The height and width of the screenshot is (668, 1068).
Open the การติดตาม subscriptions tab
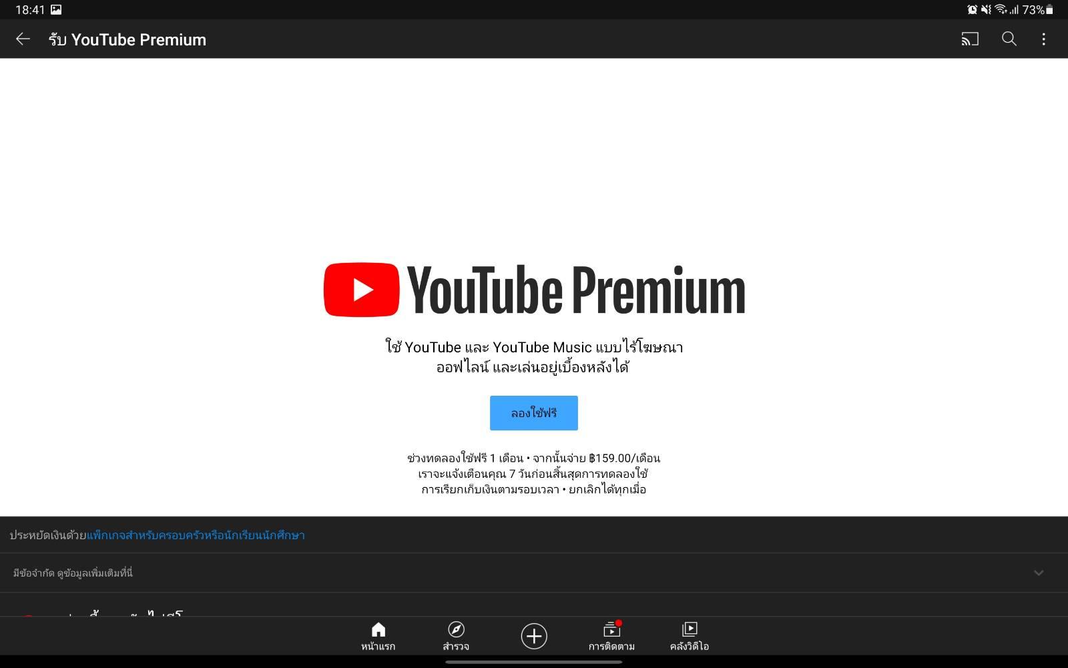[x=611, y=637]
